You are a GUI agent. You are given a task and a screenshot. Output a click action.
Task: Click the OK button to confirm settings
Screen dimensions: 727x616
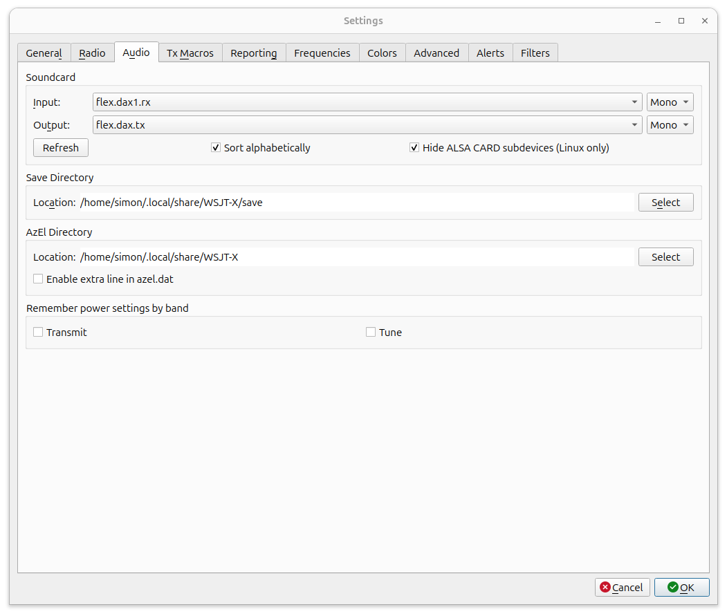coord(681,587)
